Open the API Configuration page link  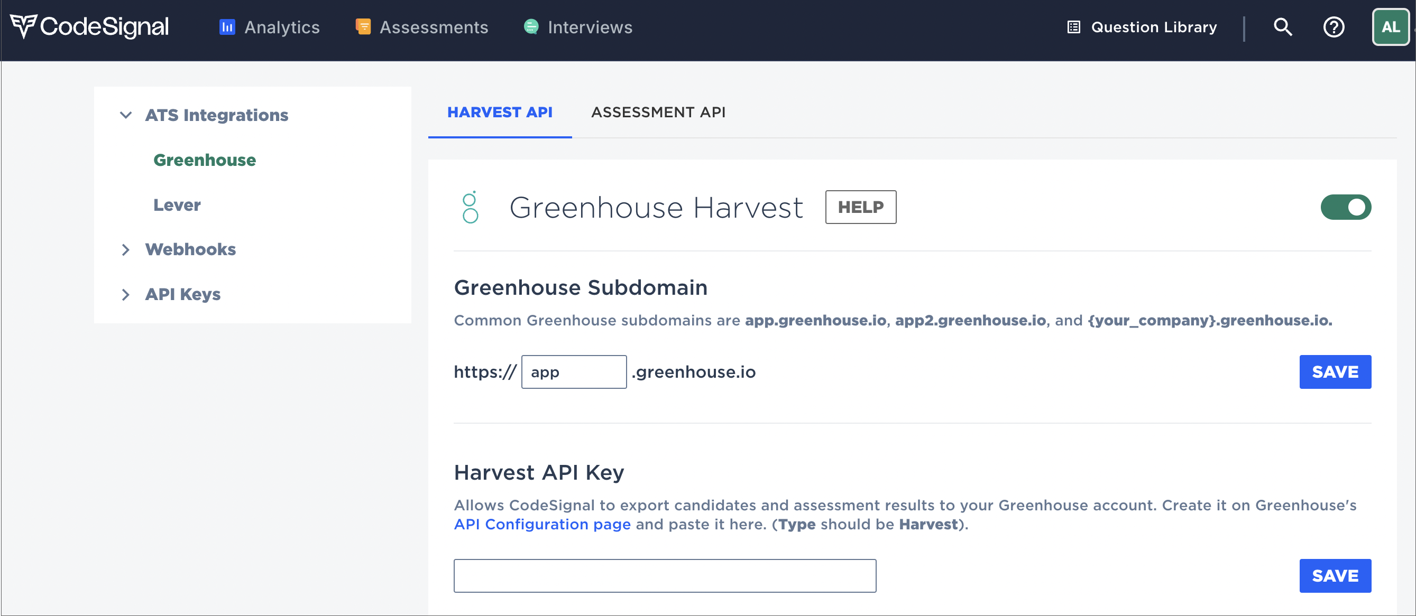click(x=542, y=524)
